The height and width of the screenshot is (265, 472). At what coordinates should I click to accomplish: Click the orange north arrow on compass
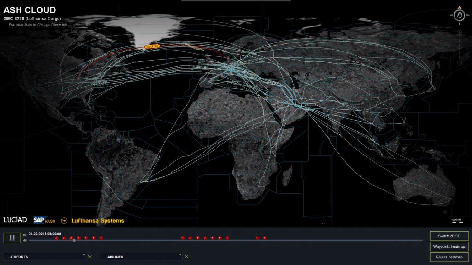point(459,7)
